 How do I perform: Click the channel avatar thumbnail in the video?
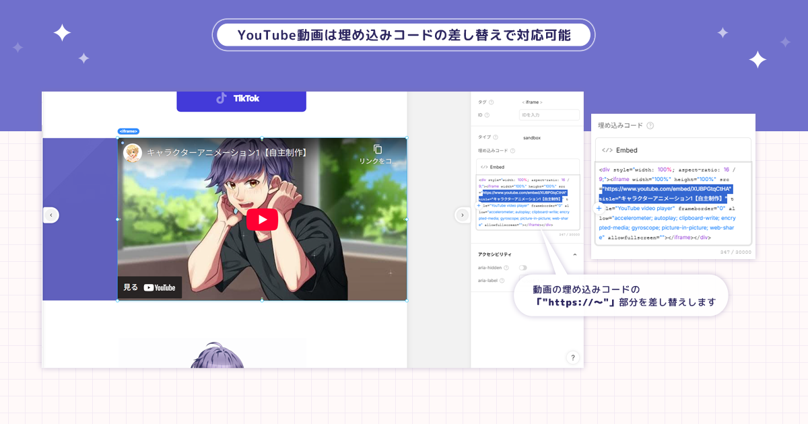coord(131,153)
